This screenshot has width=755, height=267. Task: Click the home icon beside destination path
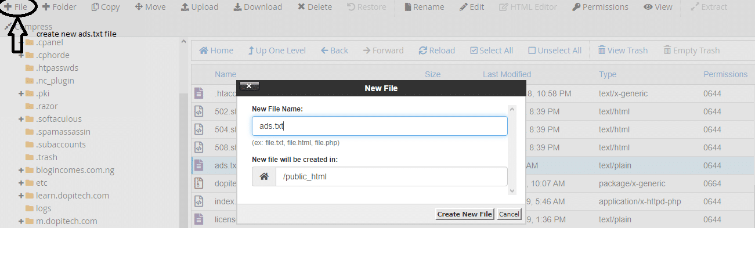click(264, 176)
